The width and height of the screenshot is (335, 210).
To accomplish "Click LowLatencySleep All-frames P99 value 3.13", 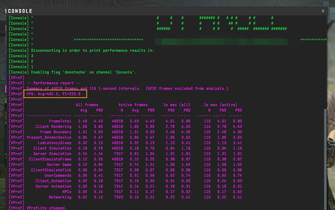I will (x=98, y=143).
